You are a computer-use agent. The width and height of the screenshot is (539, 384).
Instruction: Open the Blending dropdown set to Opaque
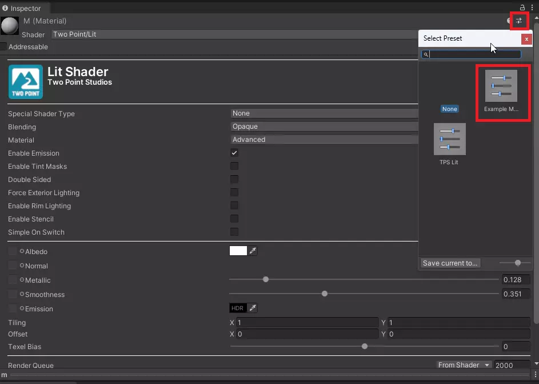click(x=324, y=126)
